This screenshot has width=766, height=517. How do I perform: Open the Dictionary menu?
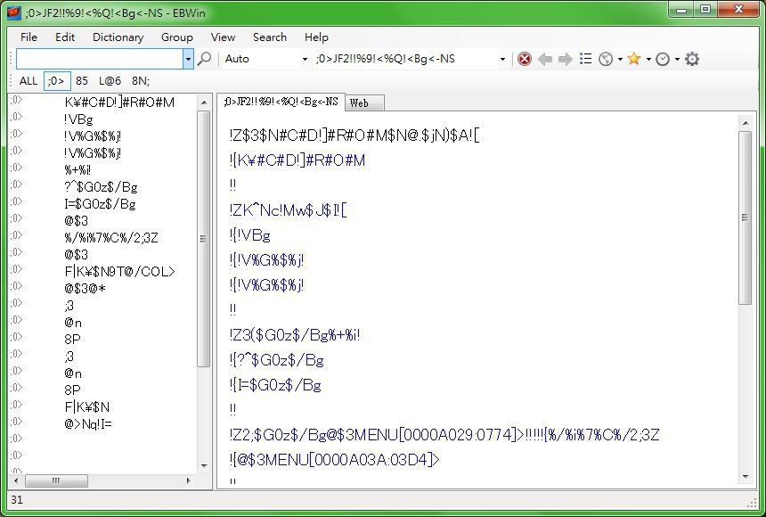click(x=118, y=37)
